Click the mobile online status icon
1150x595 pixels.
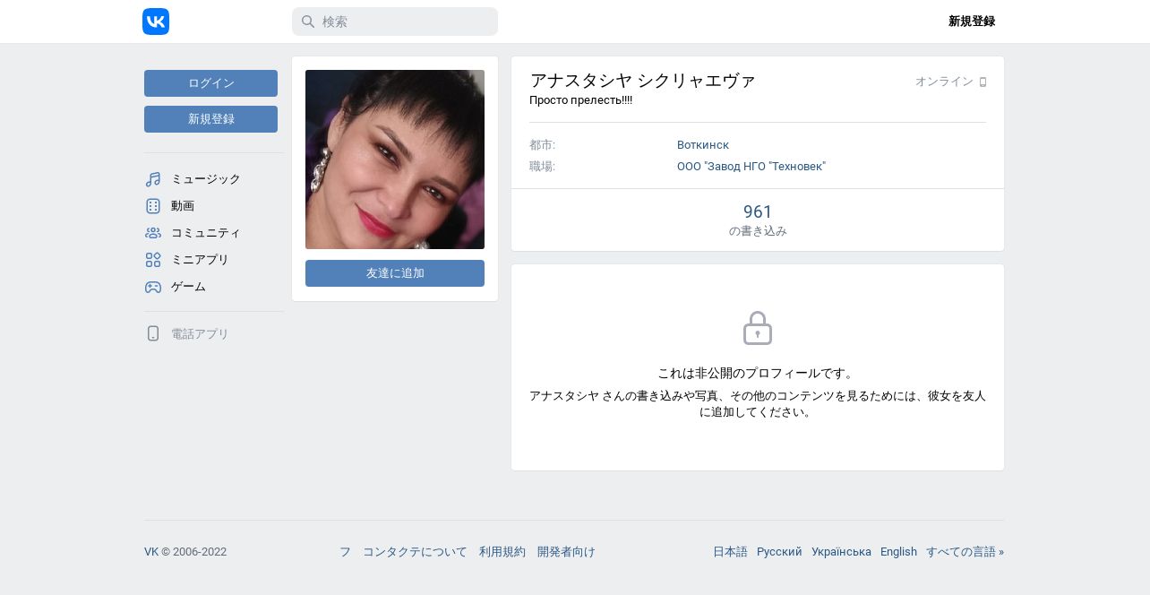(x=983, y=82)
